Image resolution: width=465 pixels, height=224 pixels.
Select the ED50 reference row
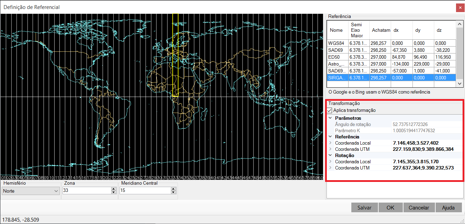(391, 57)
